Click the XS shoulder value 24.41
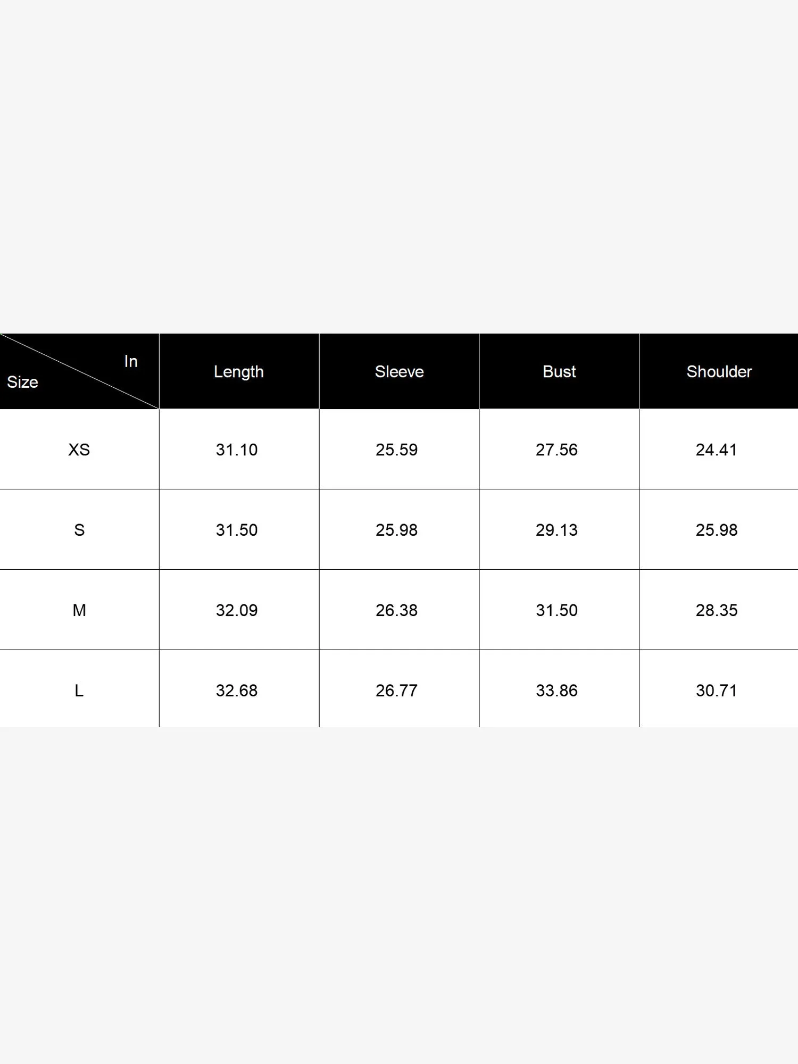The image size is (798, 1064). pyautogui.click(x=717, y=450)
